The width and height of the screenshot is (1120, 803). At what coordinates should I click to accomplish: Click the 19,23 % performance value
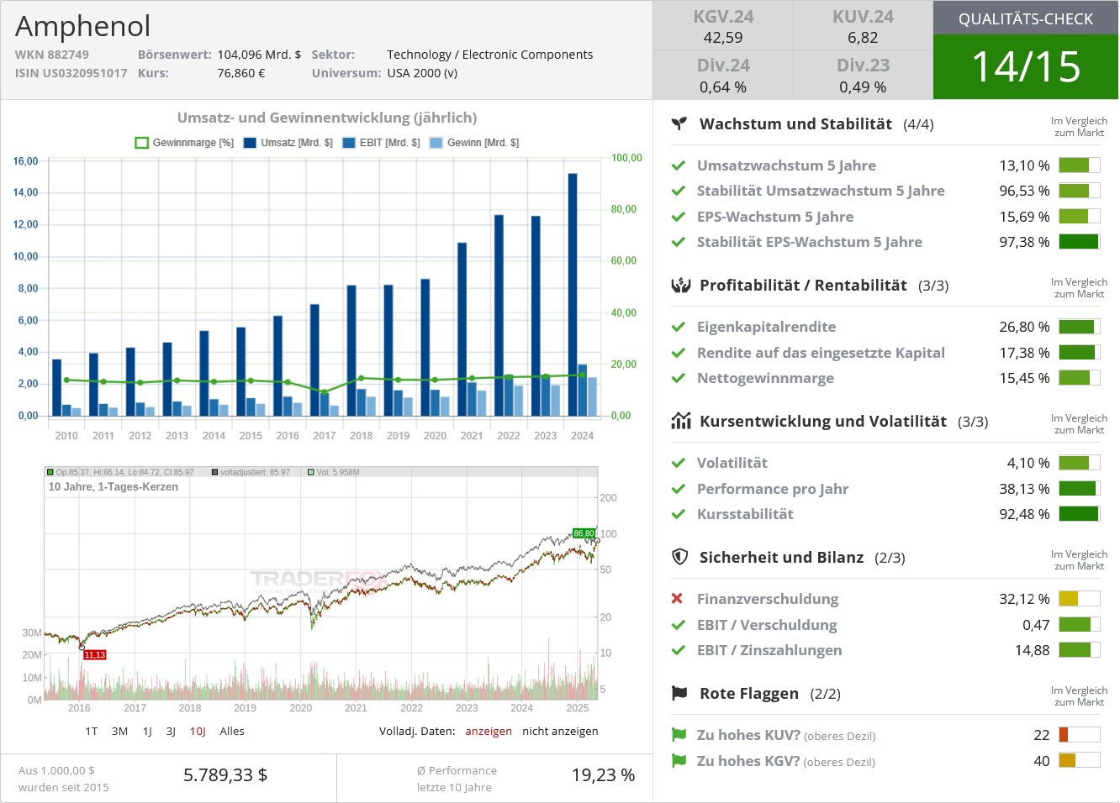[x=603, y=775]
